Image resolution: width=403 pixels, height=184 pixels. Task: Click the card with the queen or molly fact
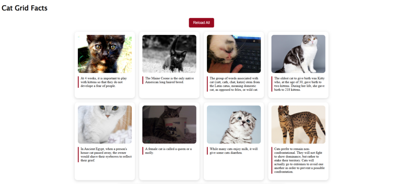tap(169, 141)
